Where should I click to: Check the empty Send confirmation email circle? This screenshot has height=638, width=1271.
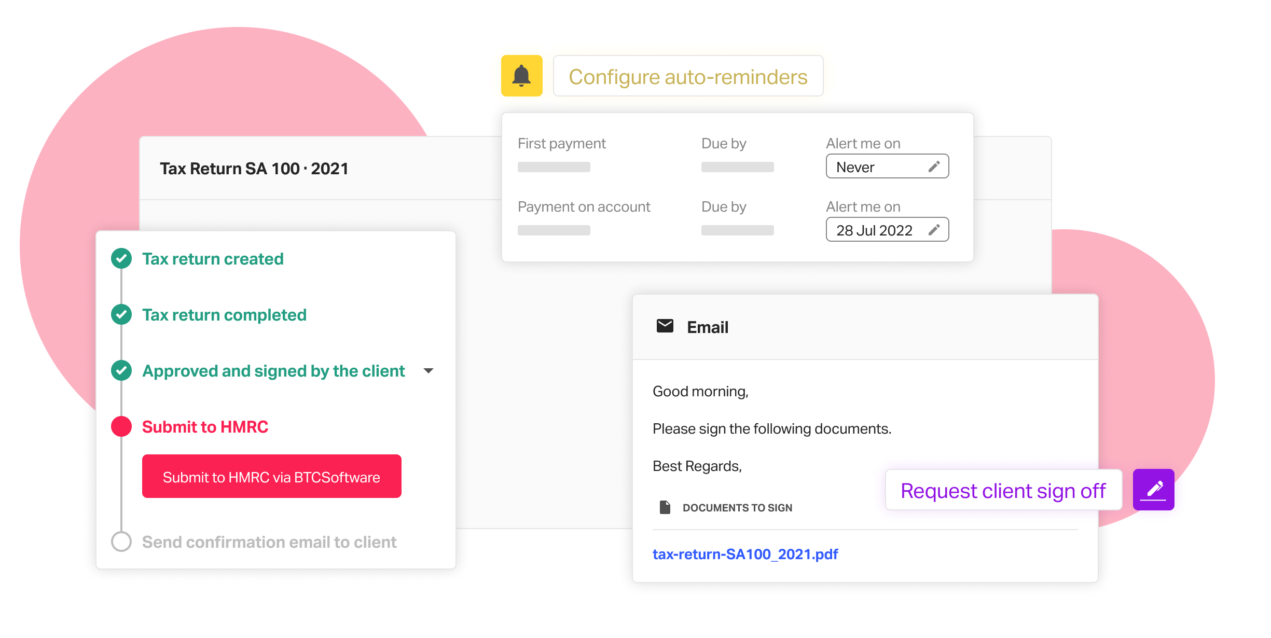pyautogui.click(x=121, y=542)
